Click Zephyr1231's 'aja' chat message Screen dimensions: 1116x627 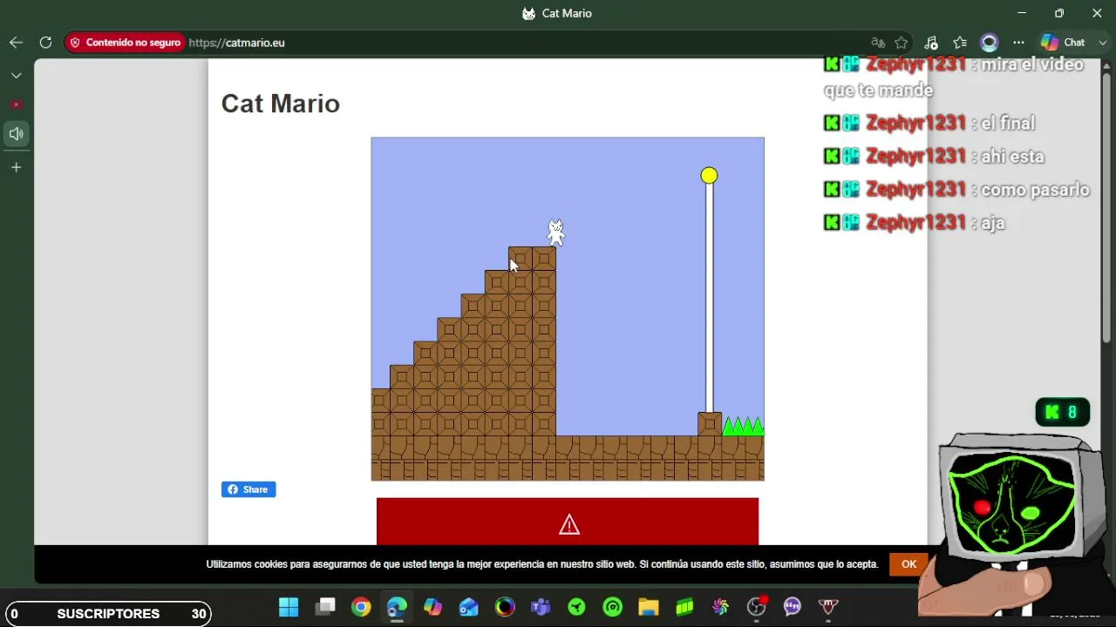pos(915,223)
